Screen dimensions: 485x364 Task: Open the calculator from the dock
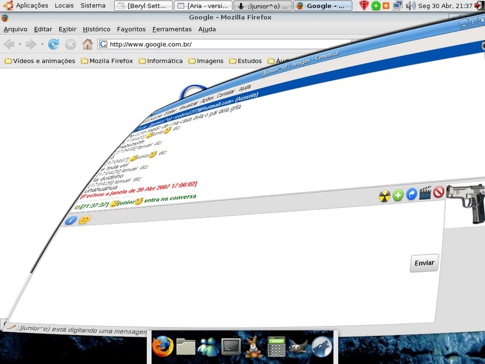click(x=276, y=346)
